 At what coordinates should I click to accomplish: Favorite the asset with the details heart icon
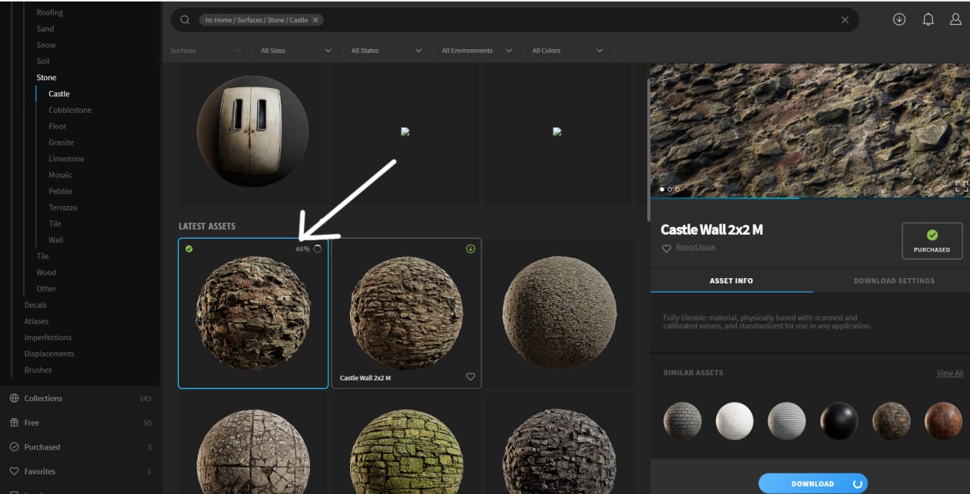click(x=667, y=249)
